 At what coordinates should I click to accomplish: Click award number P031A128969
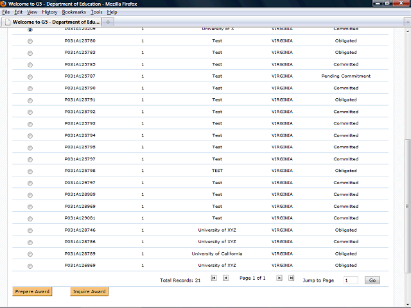click(80, 207)
